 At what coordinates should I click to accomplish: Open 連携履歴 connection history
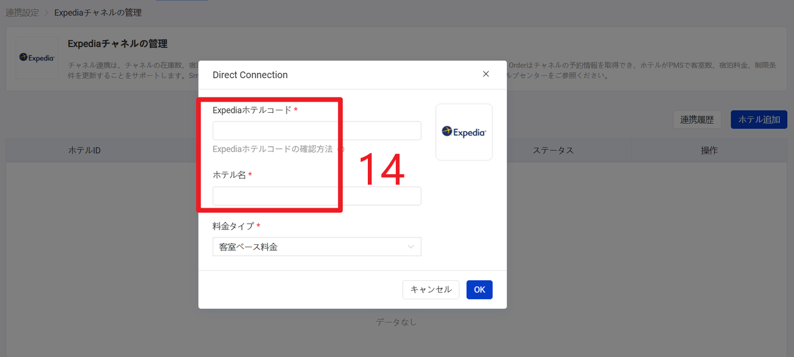697,120
